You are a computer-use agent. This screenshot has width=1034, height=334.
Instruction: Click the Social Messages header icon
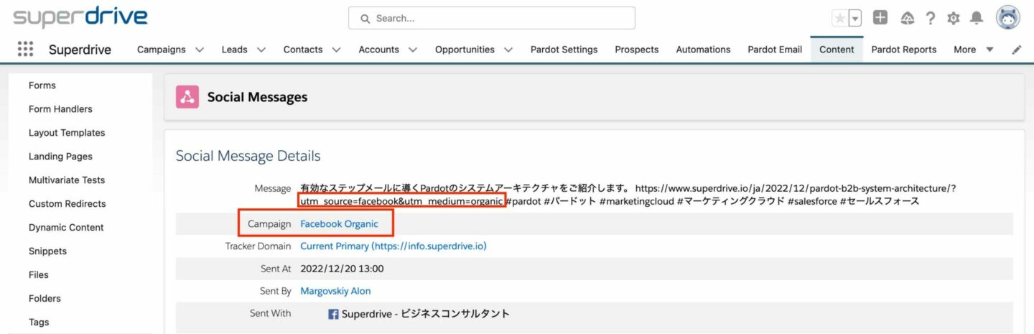[x=188, y=97]
